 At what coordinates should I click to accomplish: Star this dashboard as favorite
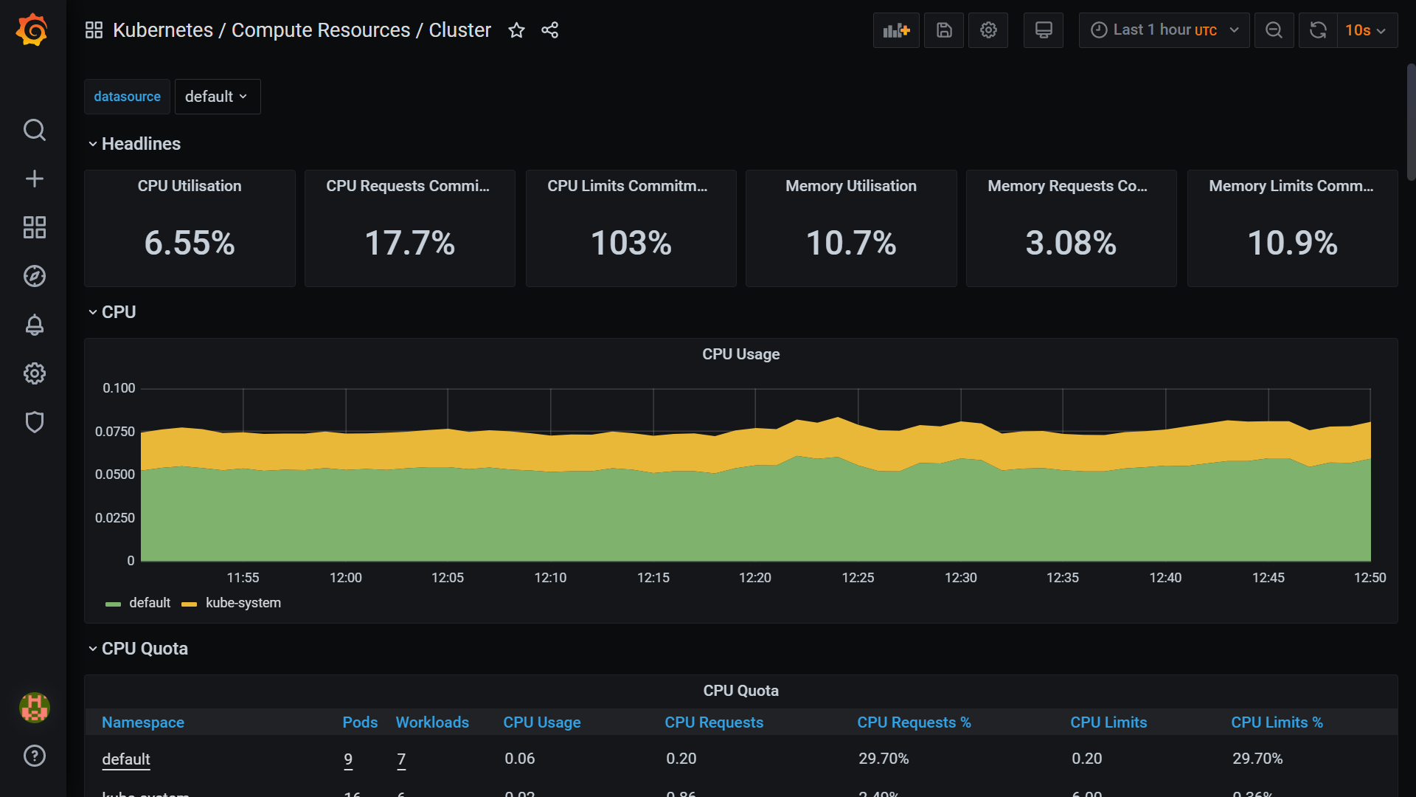point(516,30)
